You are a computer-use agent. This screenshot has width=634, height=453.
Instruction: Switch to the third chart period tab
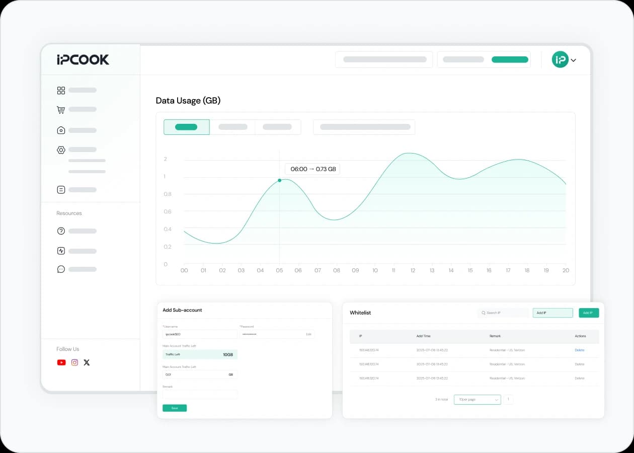pos(278,127)
